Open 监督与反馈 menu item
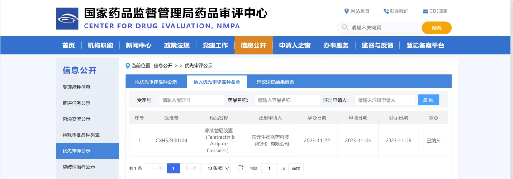The image size is (513, 179). coord(378,45)
